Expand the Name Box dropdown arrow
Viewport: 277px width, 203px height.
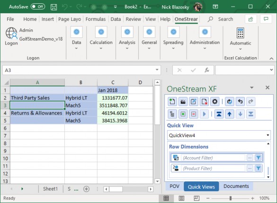[157, 70]
